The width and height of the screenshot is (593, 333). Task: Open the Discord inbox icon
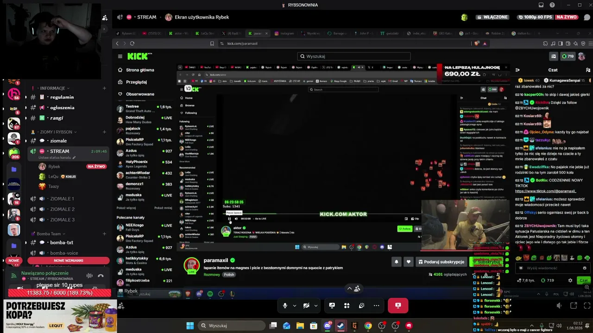pyautogui.click(x=541, y=5)
